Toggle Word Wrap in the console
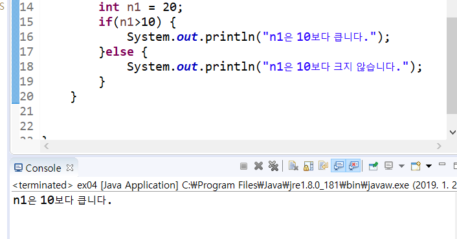The image size is (457, 239). point(323,166)
